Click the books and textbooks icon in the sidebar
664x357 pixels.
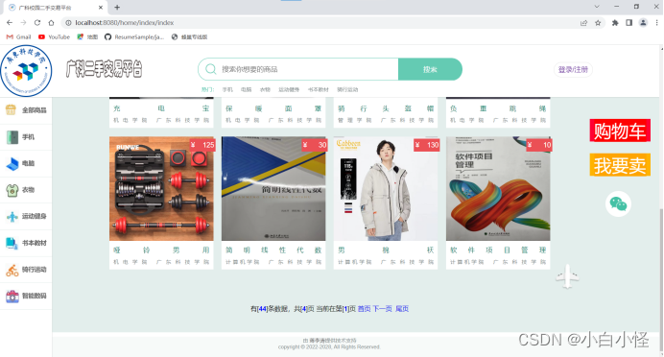(12, 243)
